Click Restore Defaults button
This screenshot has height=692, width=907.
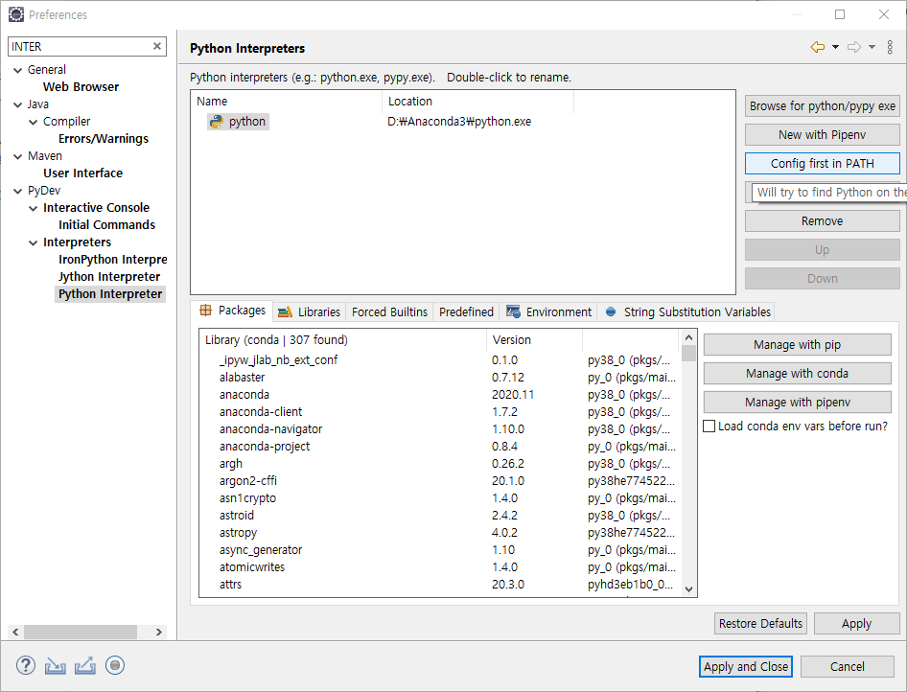pyautogui.click(x=760, y=623)
